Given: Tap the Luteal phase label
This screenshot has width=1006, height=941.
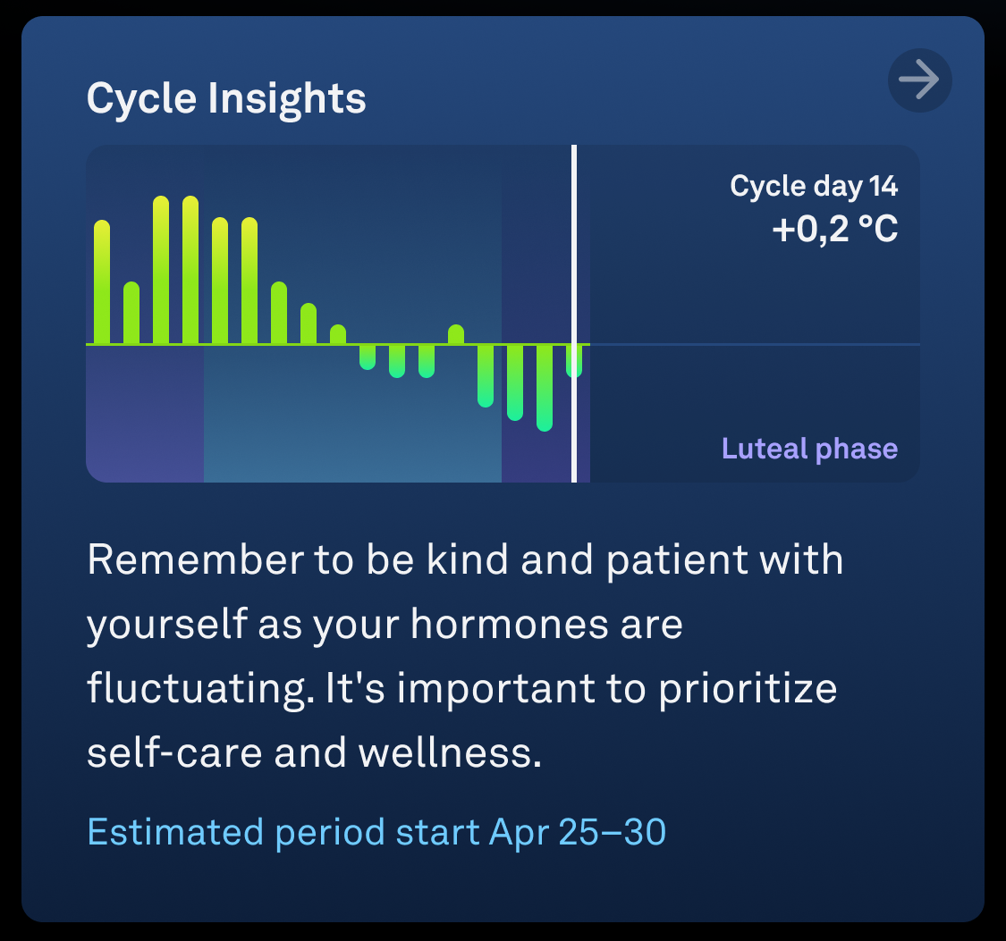Looking at the screenshot, I should pyautogui.click(x=809, y=449).
